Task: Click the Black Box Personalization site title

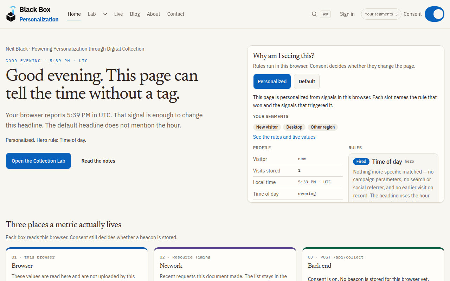Action: 39,14
